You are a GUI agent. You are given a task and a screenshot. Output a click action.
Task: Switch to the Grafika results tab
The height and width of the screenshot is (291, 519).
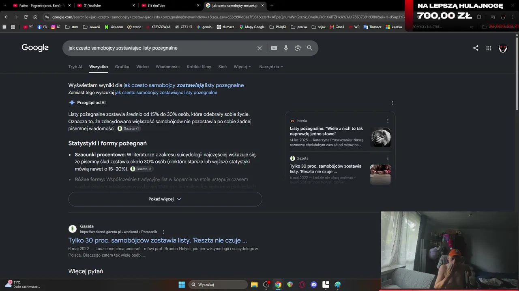(122, 67)
